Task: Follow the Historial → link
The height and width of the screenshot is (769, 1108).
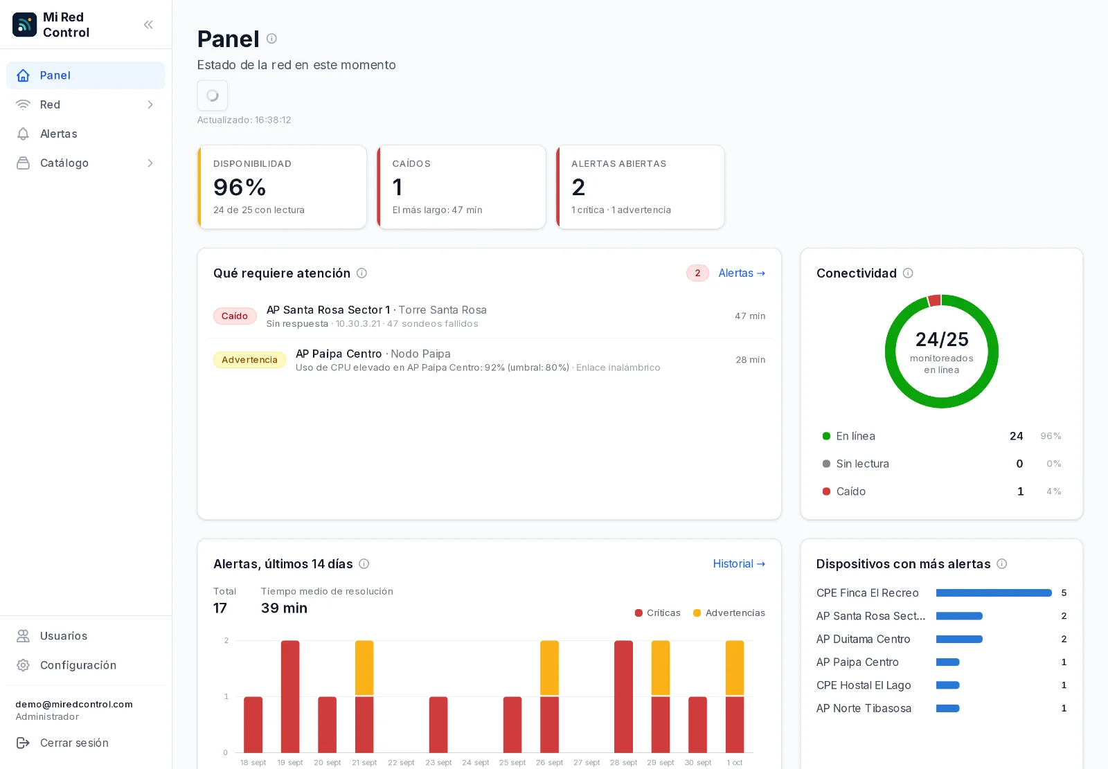Action: pos(739,564)
